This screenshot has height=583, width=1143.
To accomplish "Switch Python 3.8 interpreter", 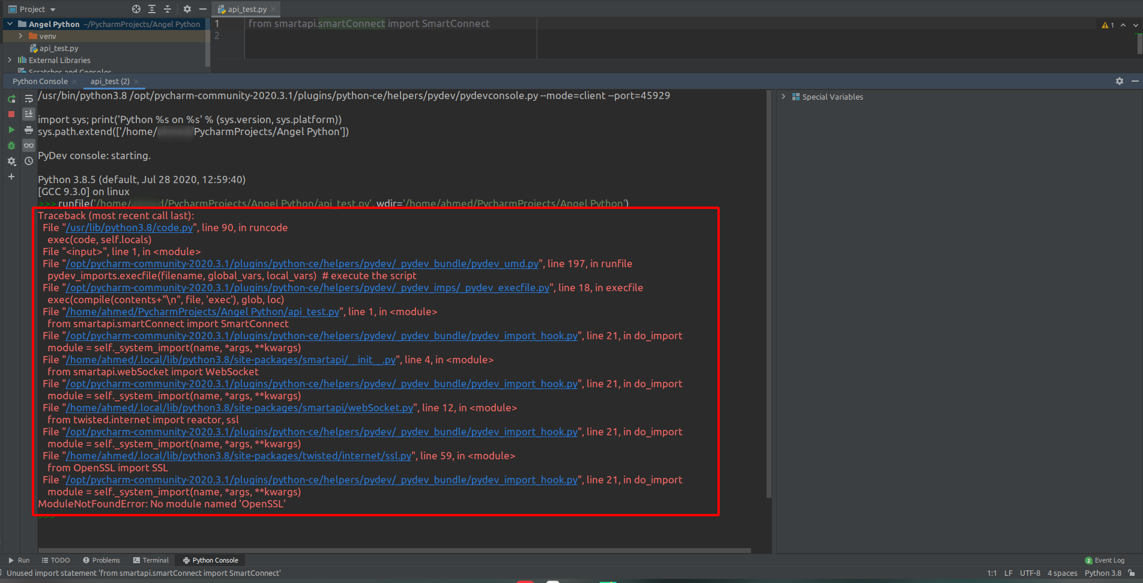I will pyautogui.click(x=1103, y=573).
